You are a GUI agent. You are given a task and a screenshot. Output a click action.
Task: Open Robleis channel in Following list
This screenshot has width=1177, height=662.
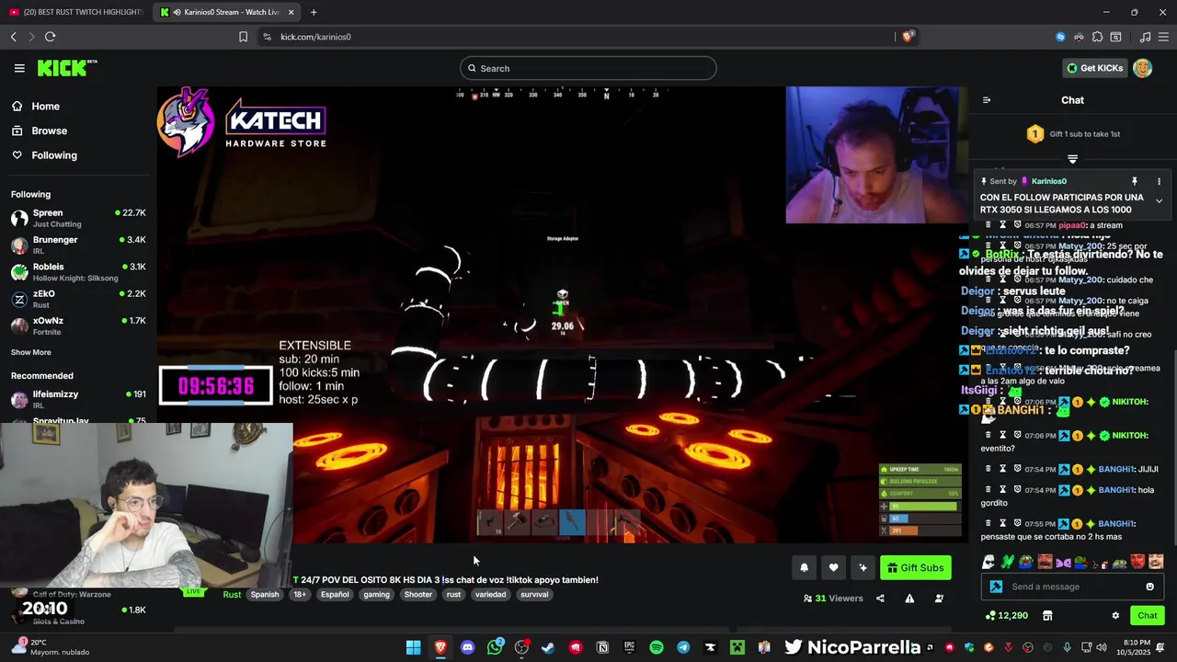pyautogui.click(x=78, y=272)
